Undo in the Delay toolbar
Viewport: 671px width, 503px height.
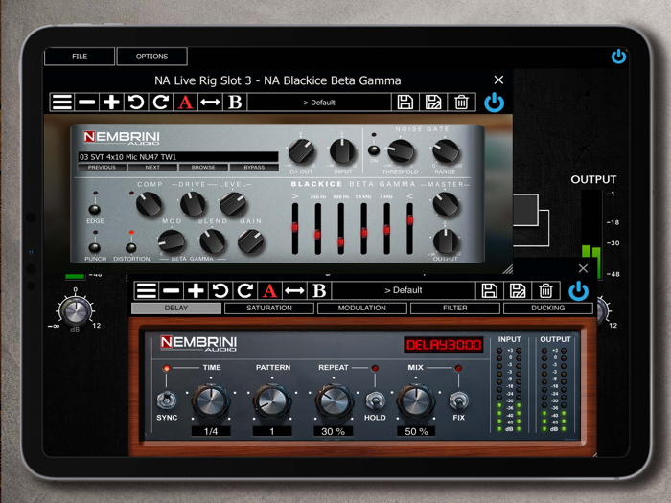tap(220, 290)
